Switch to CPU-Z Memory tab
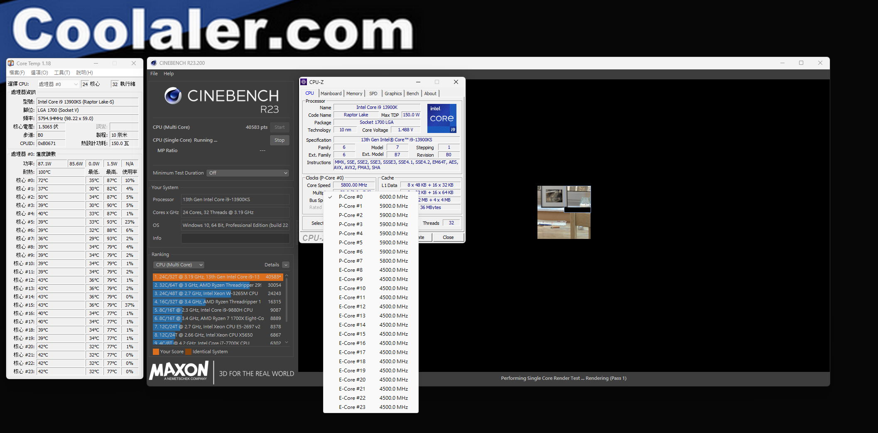Screen dimensions: 878x433 tap(354, 93)
